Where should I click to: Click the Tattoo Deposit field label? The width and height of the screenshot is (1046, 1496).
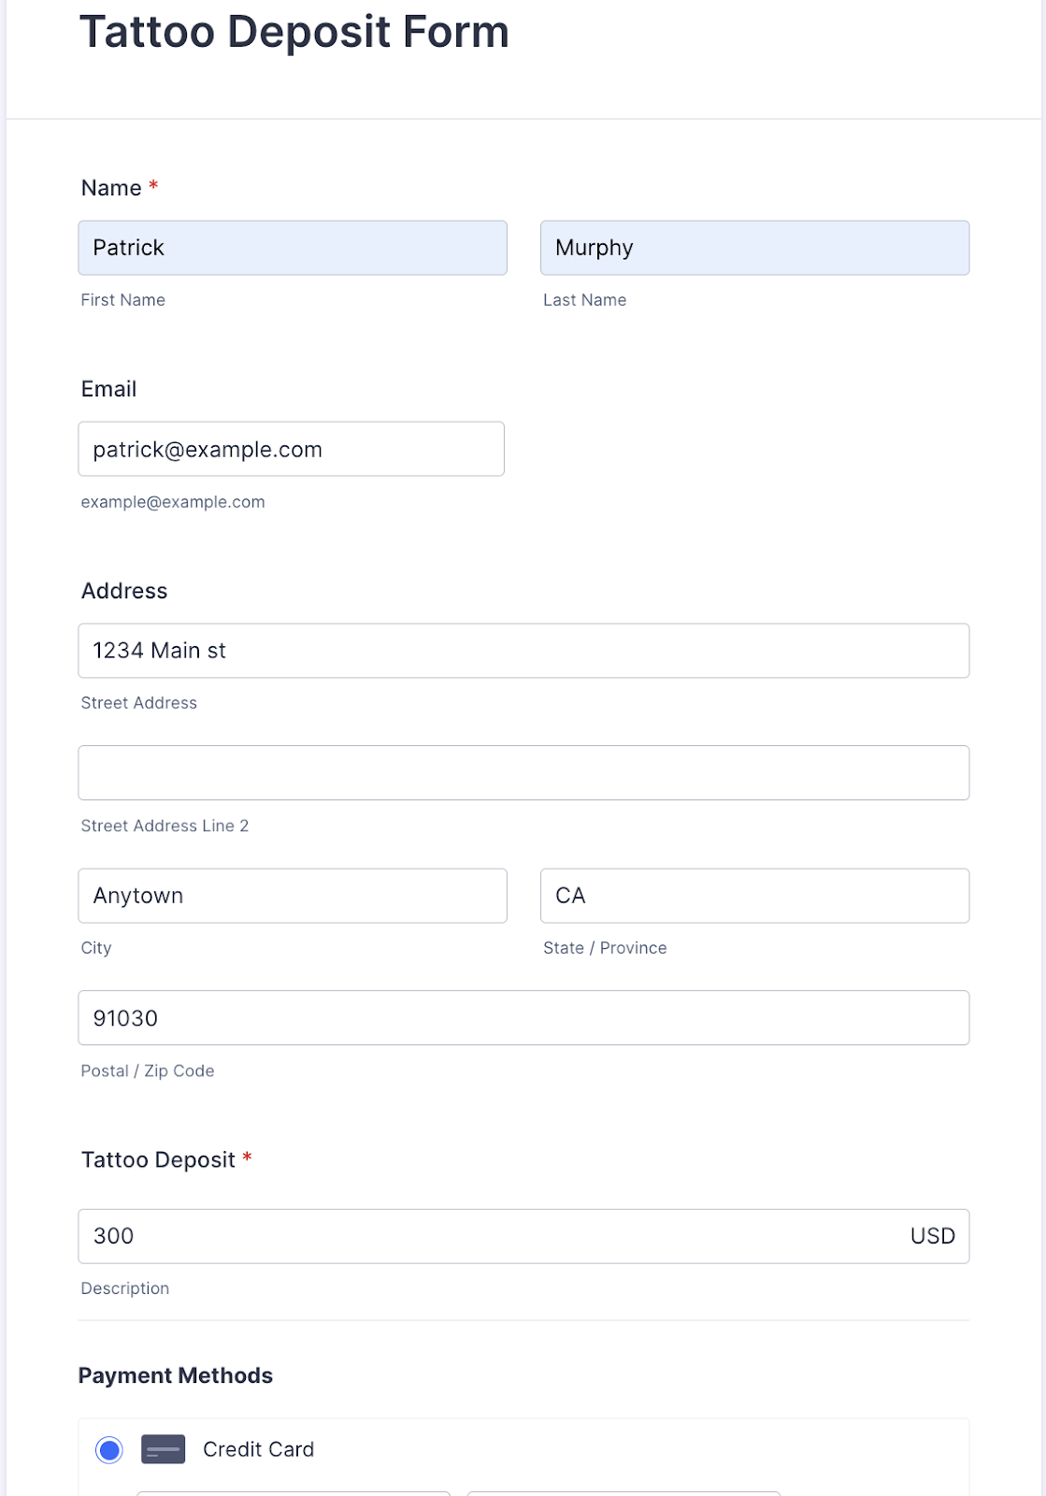pyautogui.click(x=158, y=1160)
